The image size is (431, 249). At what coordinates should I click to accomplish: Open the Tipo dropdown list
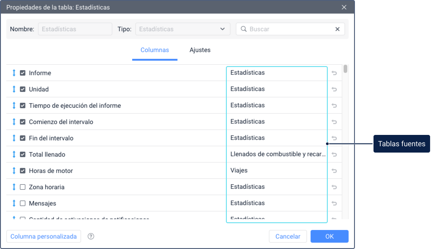(182, 29)
